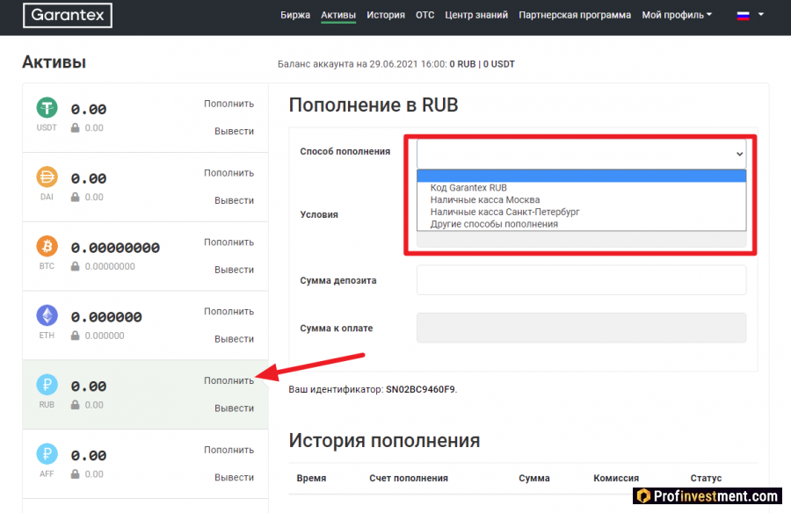The image size is (791, 513).
Task: Open the Мой профиль dropdown menu
Action: point(677,15)
